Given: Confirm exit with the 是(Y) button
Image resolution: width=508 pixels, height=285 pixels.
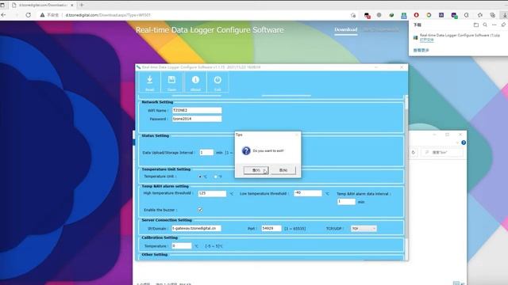Looking at the screenshot, I should coord(256,170).
